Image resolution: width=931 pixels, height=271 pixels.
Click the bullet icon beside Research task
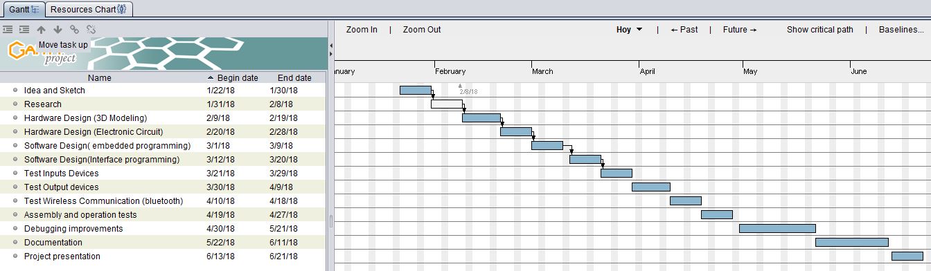[15, 104]
